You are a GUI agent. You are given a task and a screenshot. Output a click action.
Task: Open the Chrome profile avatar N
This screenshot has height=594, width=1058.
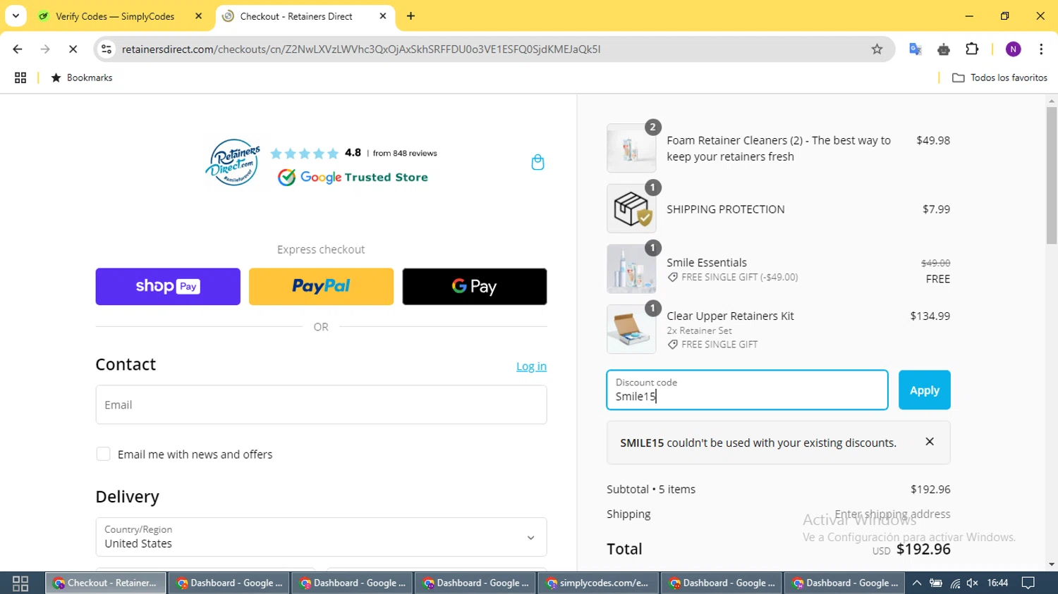pos(1014,49)
